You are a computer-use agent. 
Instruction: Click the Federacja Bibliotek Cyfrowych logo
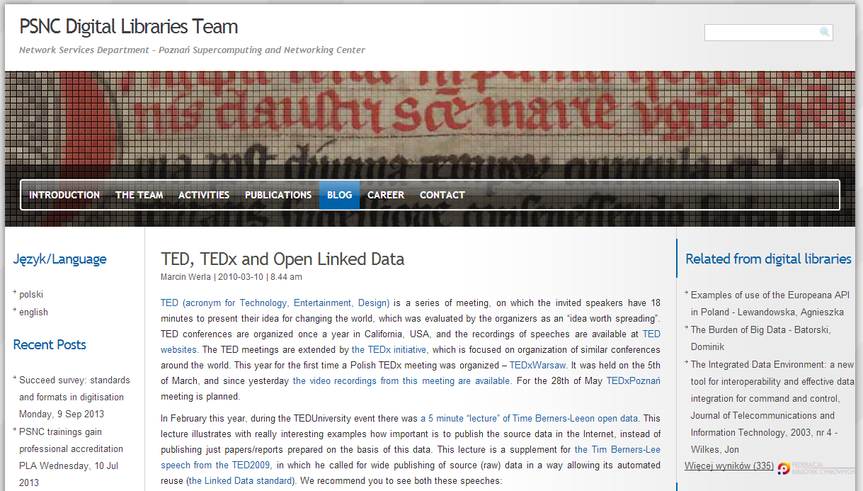pos(816,468)
